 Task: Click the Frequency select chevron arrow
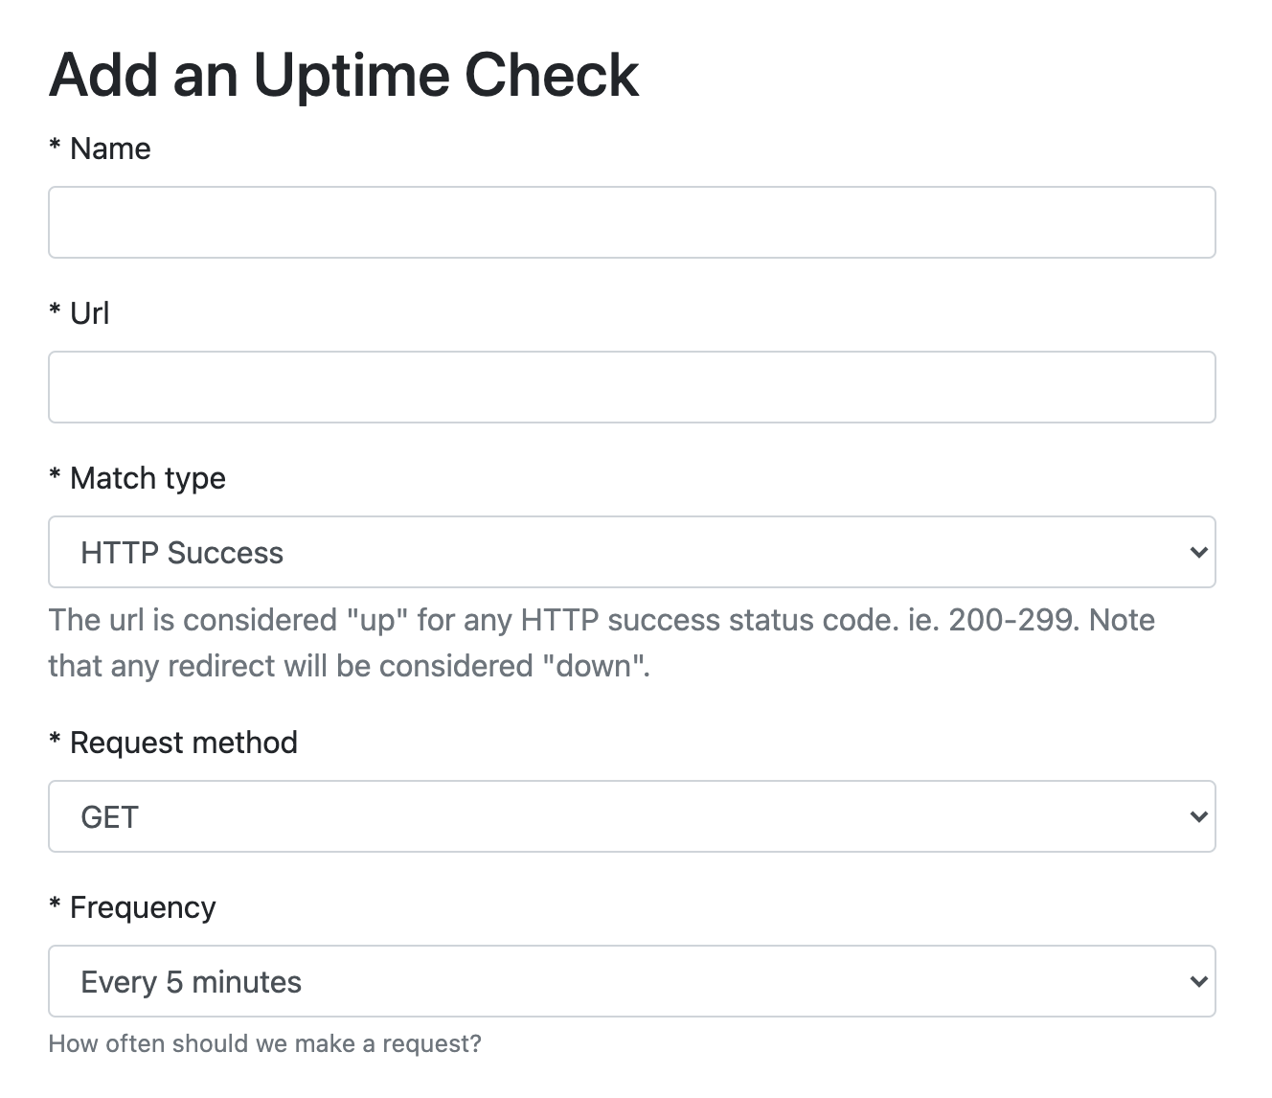(1197, 981)
